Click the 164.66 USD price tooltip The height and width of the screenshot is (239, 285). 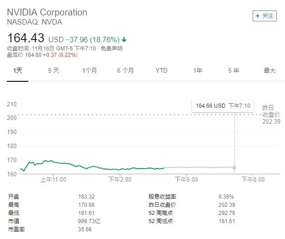click(223, 105)
